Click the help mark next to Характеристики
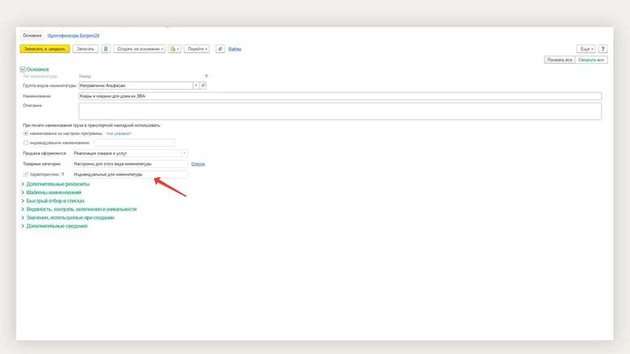This screenshot has height=354, width=630. pyautogui.click(x=63, y=175)
